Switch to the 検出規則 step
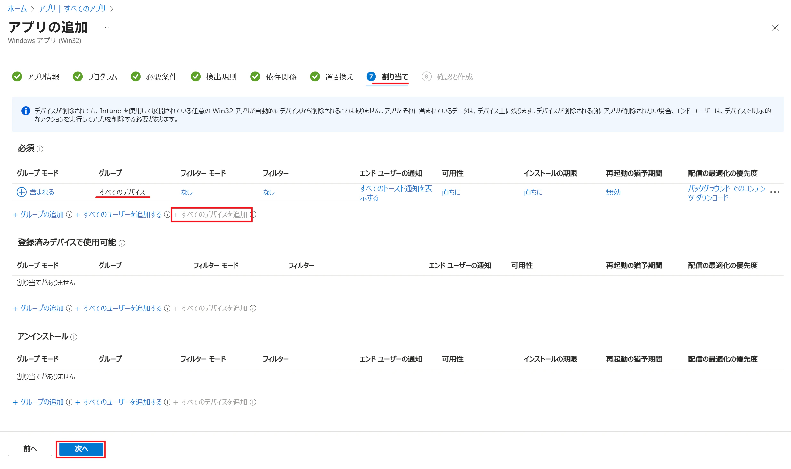The height and width of the screenshot is (469, 791). 214,77
